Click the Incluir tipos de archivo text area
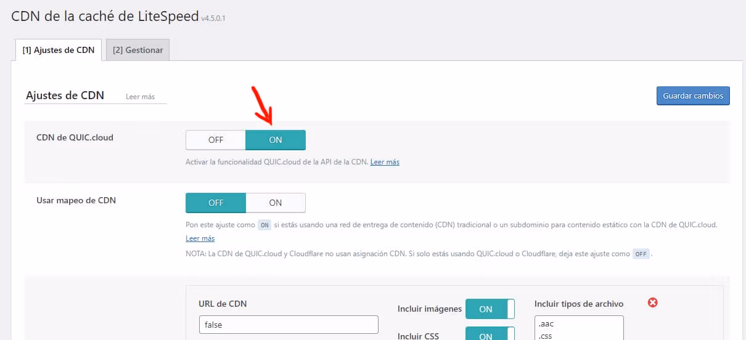The height and width of the screenshot is (340, 746). coord(579,328)
